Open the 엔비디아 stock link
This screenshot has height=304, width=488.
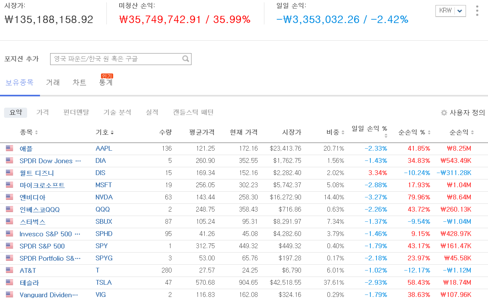click(x=33, y=197)
